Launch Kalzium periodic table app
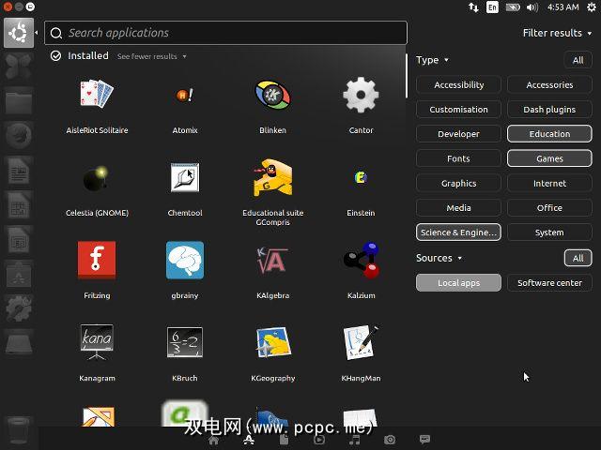Viewport: 601px width, 450px height. pyautogui.click(x=361, y=270)
